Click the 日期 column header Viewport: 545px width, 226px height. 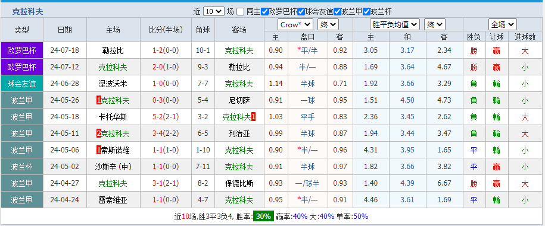point(65,30)
